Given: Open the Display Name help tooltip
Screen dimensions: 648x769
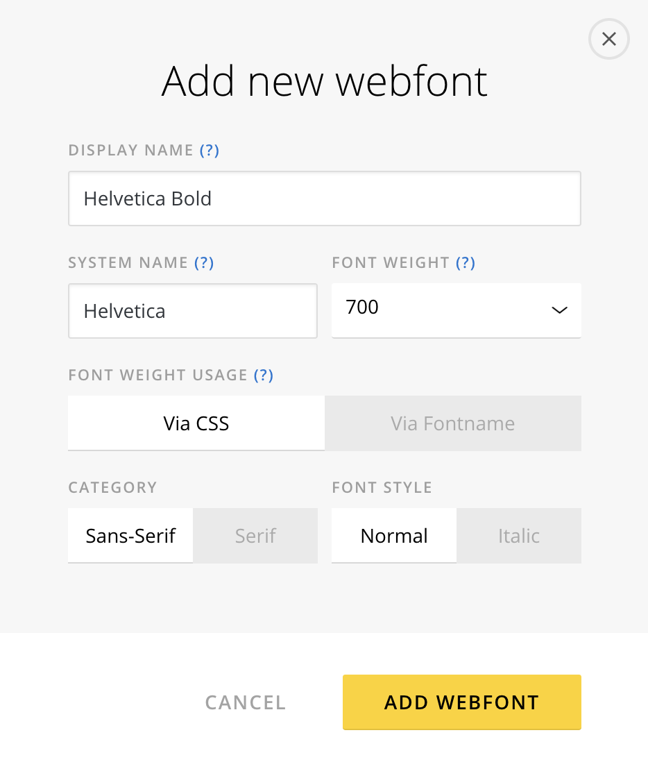Looking at the screenshot, I should [x=210, y=151].
